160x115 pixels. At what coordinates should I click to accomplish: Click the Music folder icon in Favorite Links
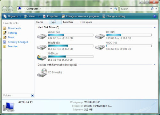point(4,37)
